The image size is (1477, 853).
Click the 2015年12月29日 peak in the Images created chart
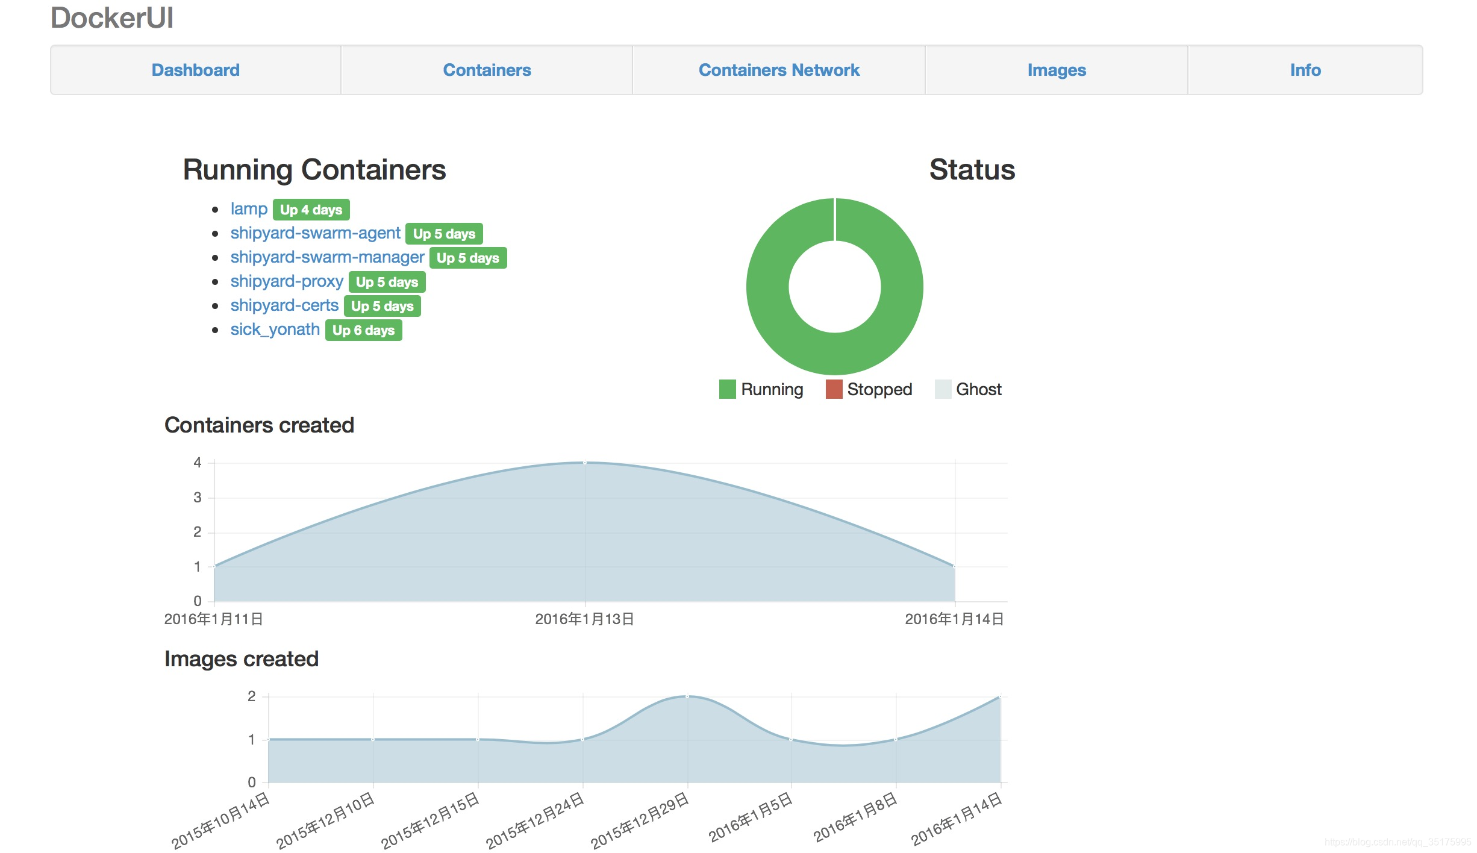click(x=687, y=696)
